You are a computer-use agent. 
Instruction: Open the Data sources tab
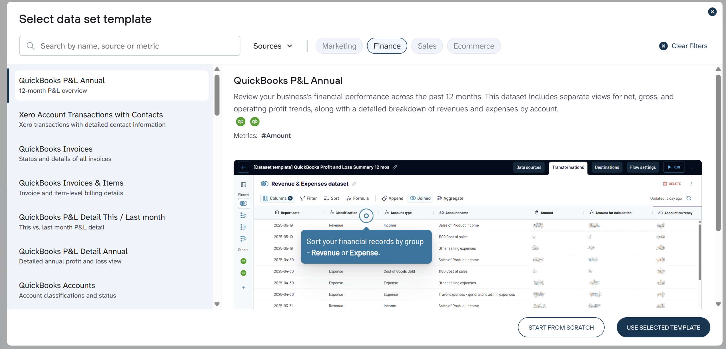[529, 167]
